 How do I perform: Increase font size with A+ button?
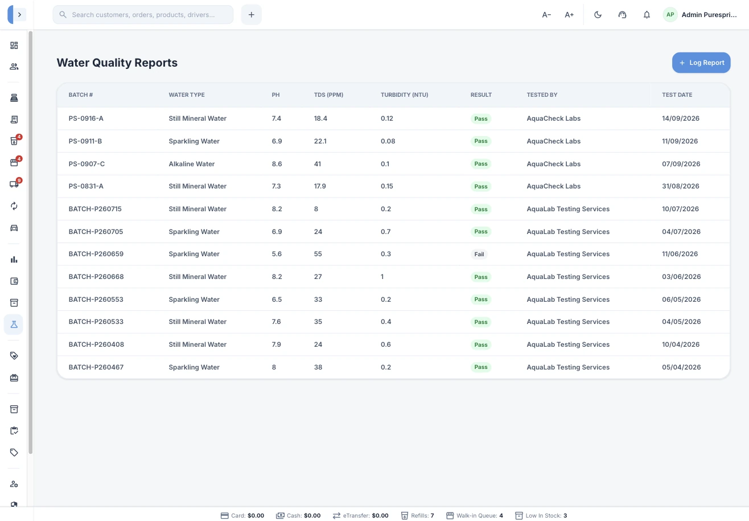pos(569,15)
